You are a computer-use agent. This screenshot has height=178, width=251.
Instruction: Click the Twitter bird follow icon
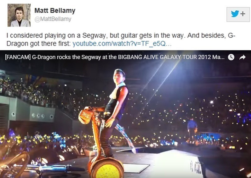tap(235, 14)
